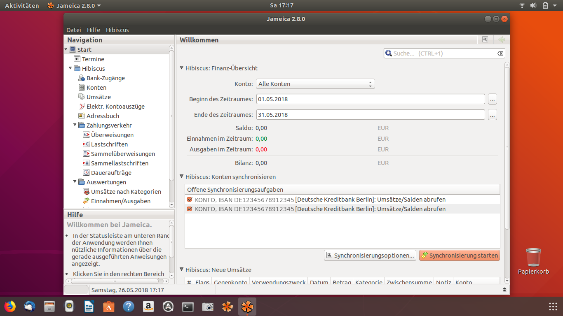Click the Ende des Zeitraumes date field

371,115
